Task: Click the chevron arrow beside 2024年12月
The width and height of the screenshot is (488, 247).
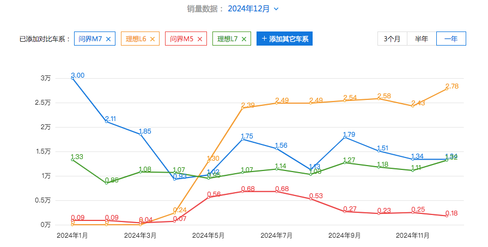Action: (x=276, y=9)
